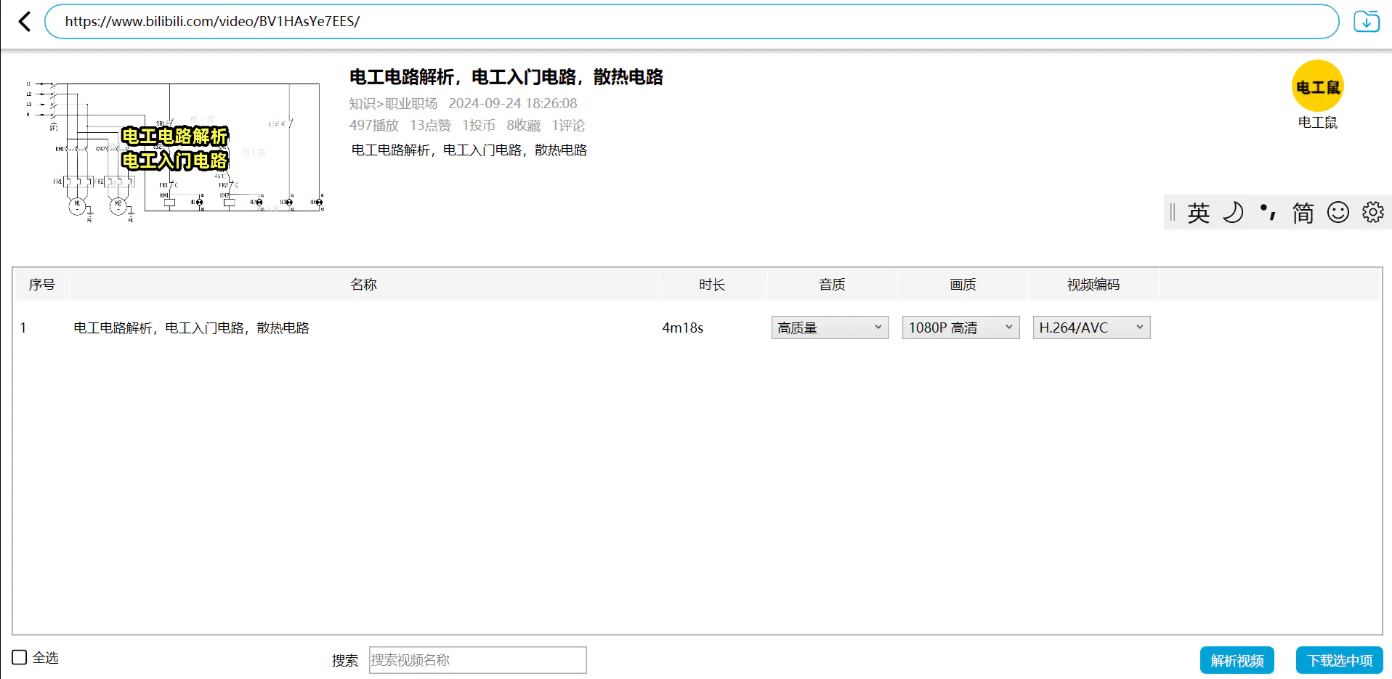Expand the H.264/AVC codec dropdown

tap(1091, 328)
